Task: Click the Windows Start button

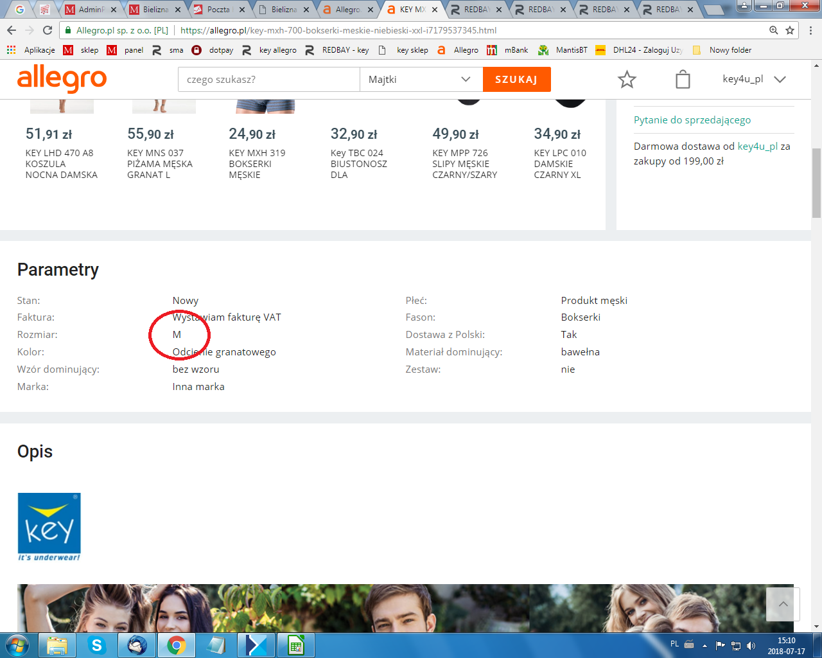Action: 17,645
